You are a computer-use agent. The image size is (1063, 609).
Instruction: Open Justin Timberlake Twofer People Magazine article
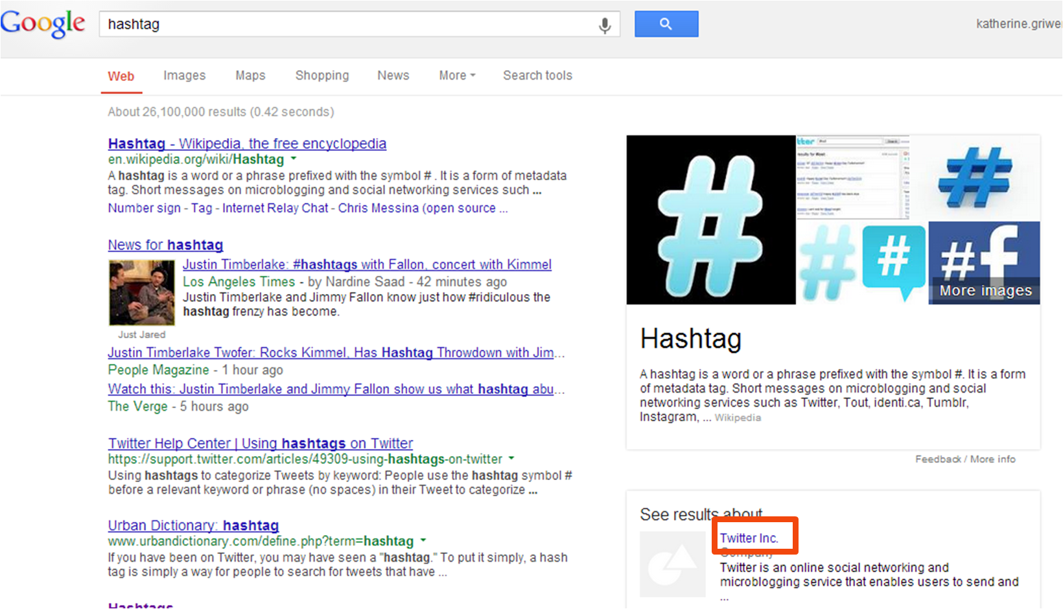[336, 352]
